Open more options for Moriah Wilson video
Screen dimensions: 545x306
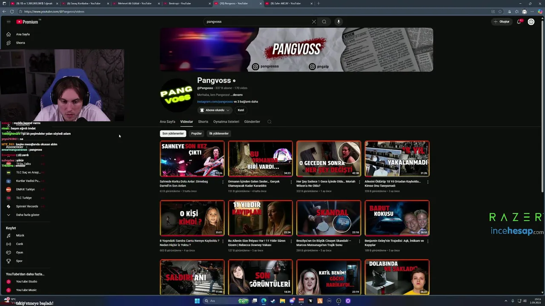coord(359,182)
